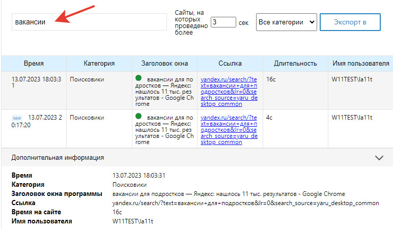Click the "Заголовок окна программы" label

pos(57,194)
